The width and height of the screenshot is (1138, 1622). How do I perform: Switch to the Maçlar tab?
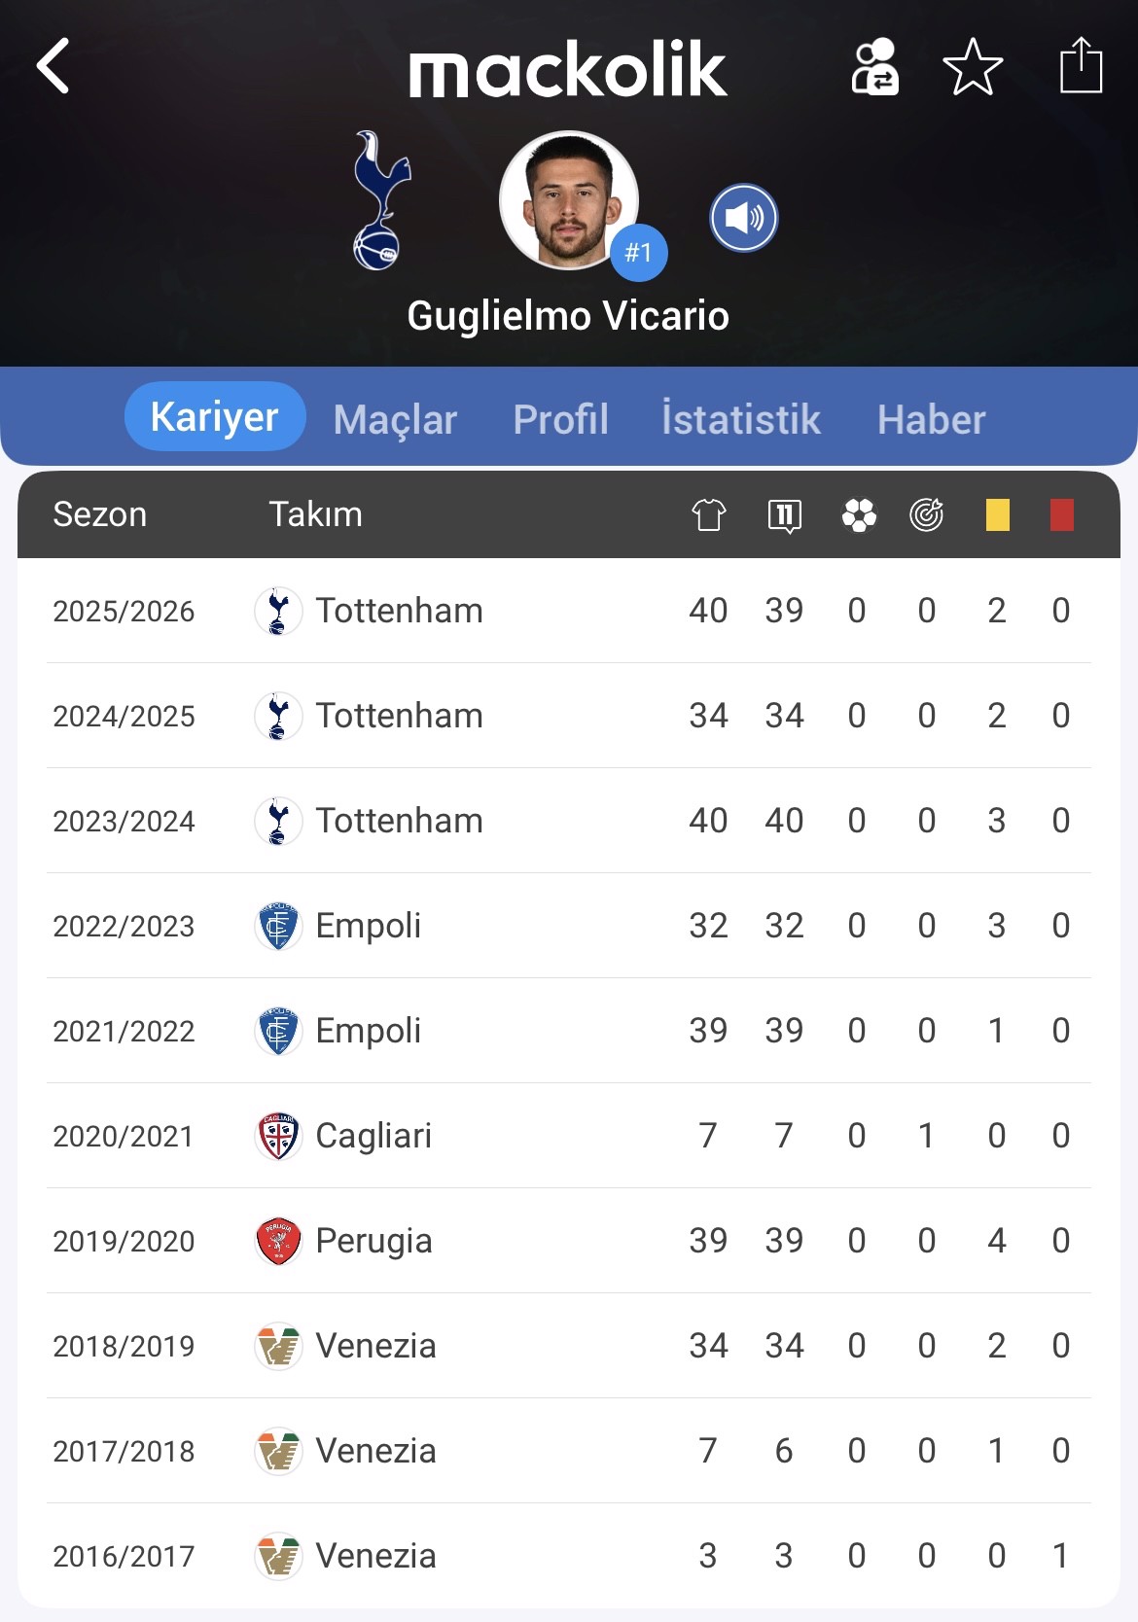(x=395, y=420)
